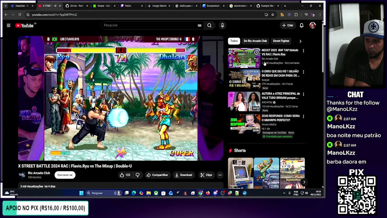387x218 pixels.
Task: Click the video player to pause Ryu vs Dhalsim
Action: (x=121, y=98)
